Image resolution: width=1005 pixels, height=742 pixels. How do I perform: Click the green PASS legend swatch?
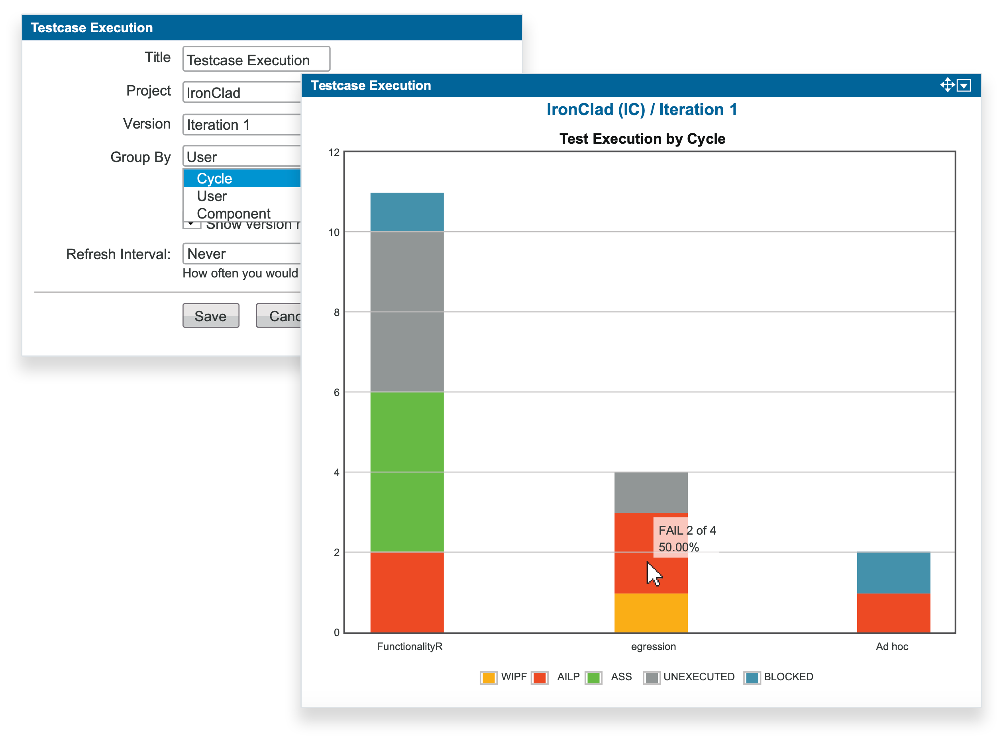pyautogui.click(x=593, y=677)
